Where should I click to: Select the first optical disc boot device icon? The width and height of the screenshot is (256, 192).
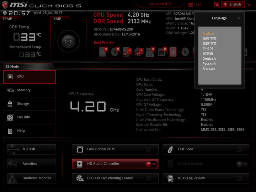(115, 52)
